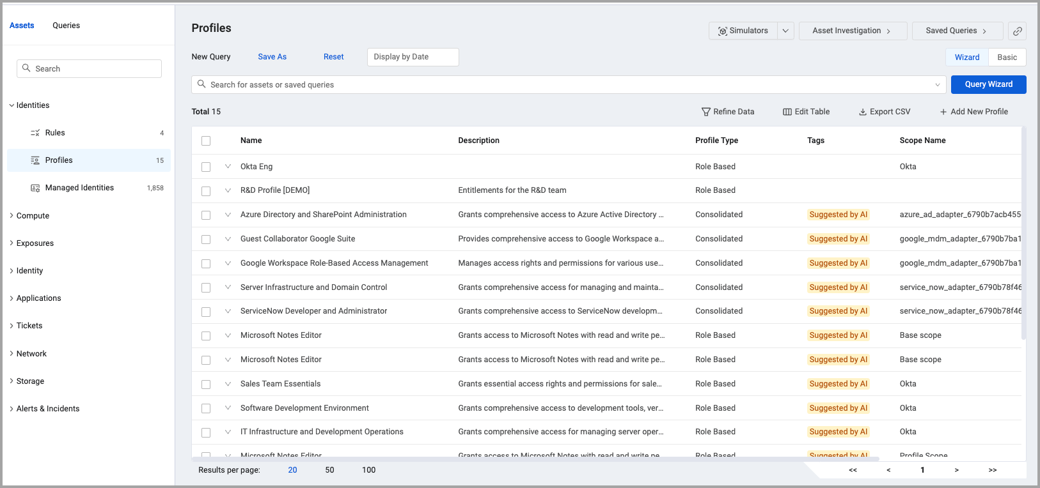Sort by the Profile Type column header

coord(716,141)
